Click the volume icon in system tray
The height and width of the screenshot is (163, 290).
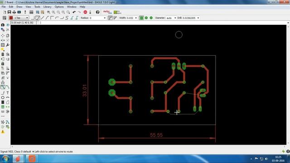point(266,159)
